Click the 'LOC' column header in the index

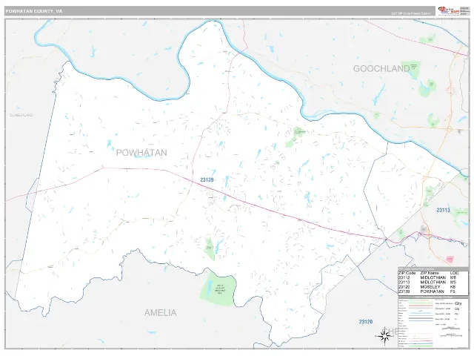coord(454,273)
